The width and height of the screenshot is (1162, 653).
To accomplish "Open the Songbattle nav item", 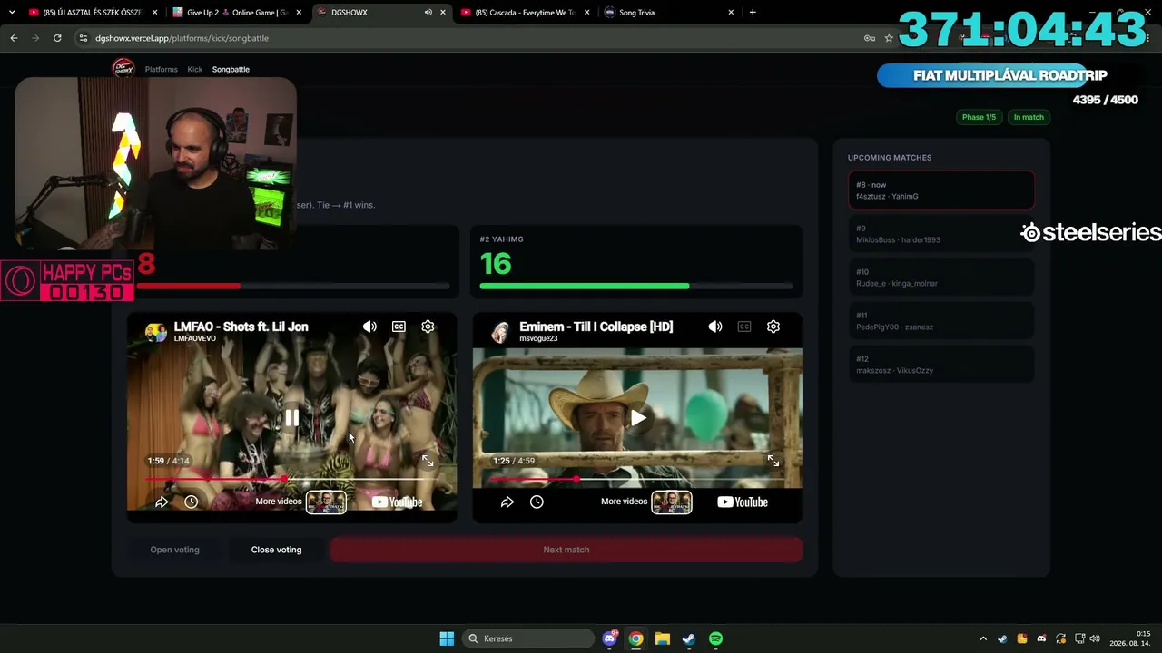I will click(231, 69).
